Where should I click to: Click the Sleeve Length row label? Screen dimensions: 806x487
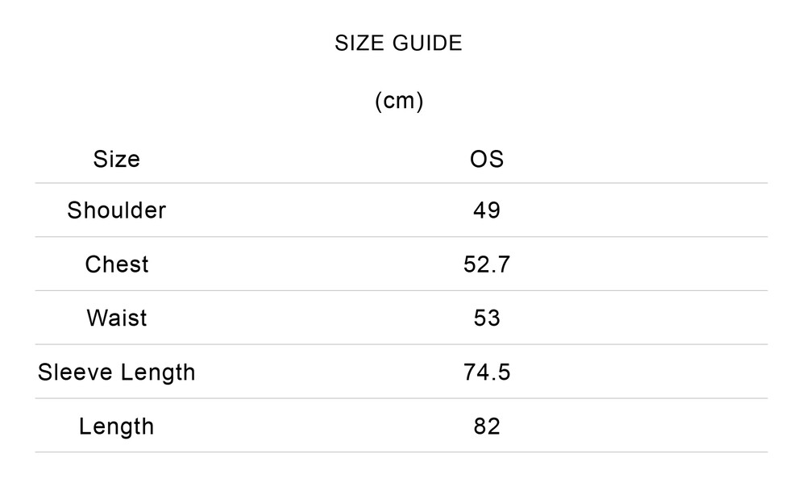pos(117,372)
